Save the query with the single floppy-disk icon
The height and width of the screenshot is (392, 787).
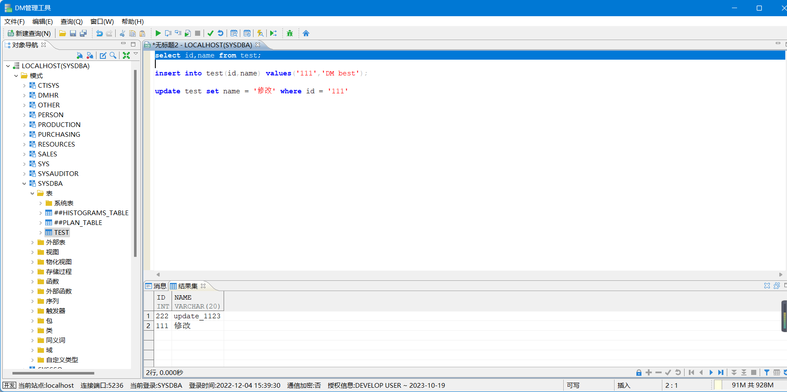click(x=73, y=33)
